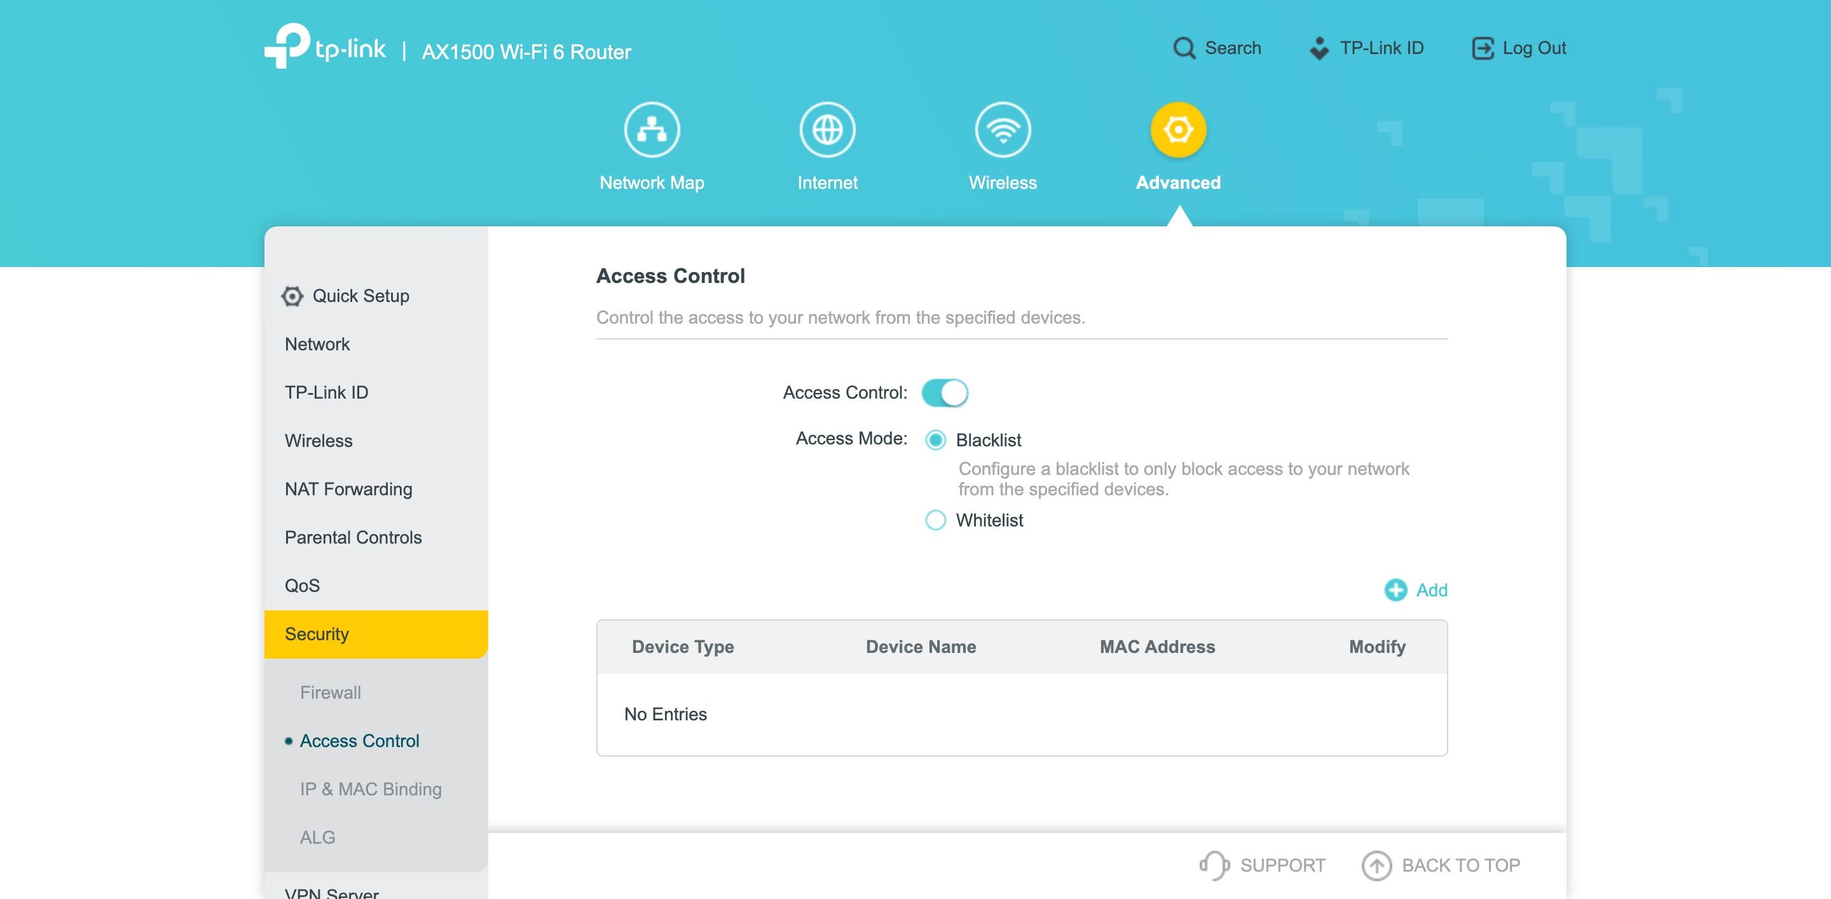
Task: Toggle the Access Control on/off switch
Action: (946, 392)
